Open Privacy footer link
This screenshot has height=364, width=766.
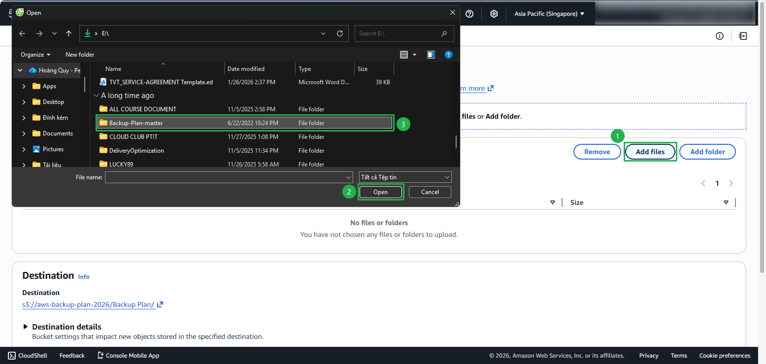649,356
